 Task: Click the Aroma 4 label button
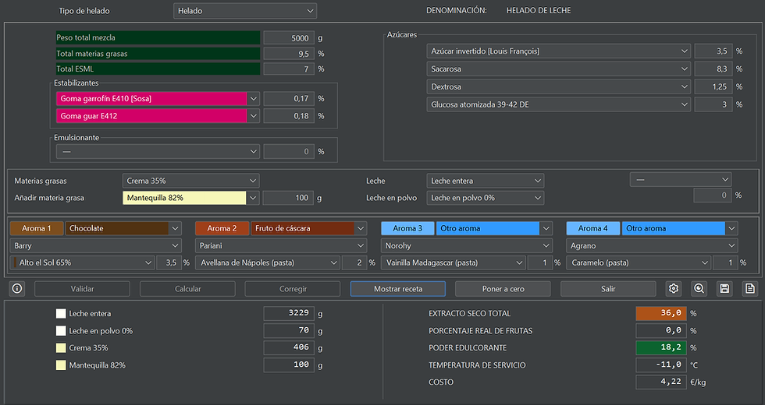point(592,228)
